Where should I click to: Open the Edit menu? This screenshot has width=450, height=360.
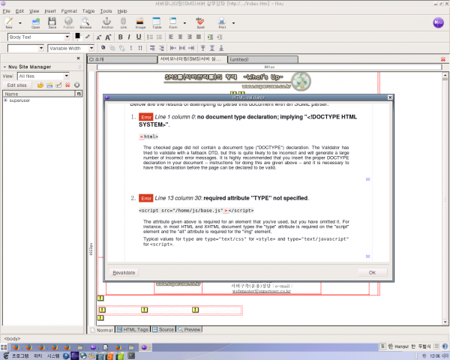[x=19, y=11]
